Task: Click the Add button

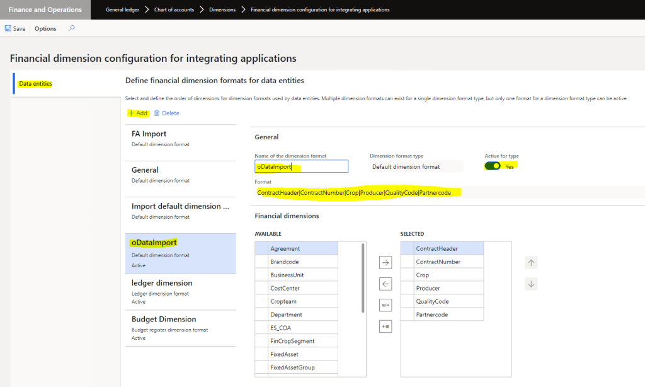Action: [138, 113]
